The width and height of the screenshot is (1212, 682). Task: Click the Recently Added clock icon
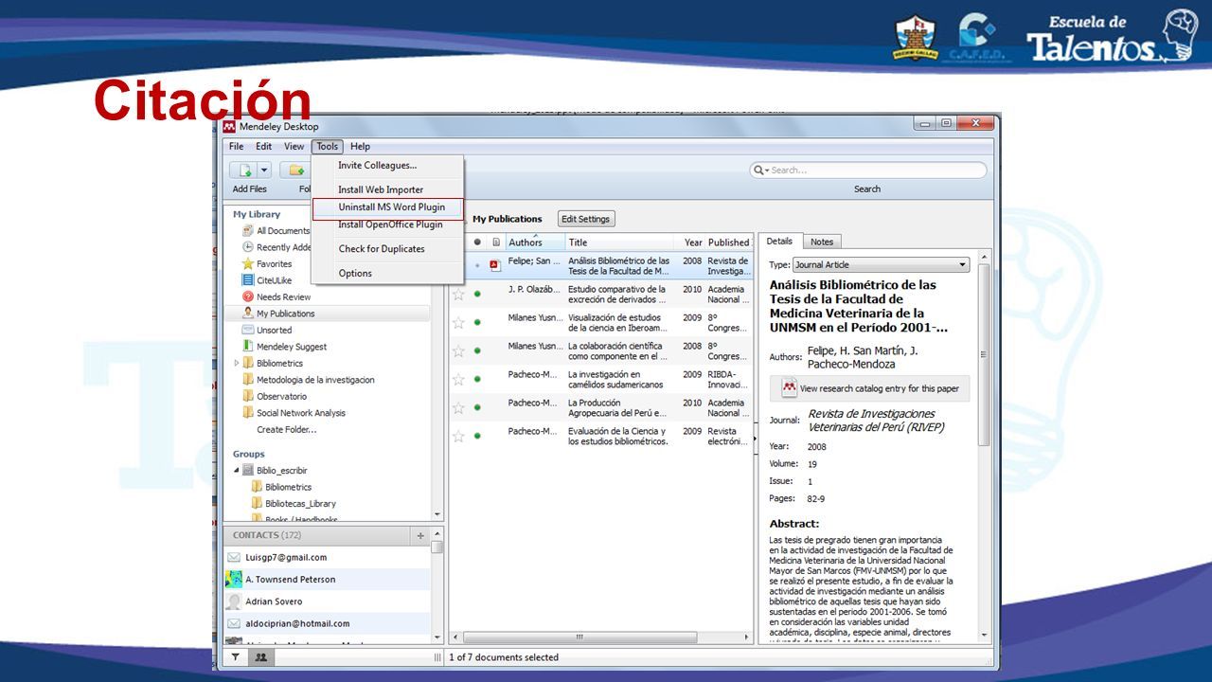point(248,247)
